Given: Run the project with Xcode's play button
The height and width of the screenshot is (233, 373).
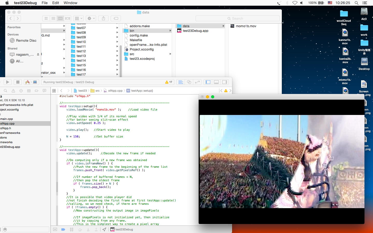Looking at the screenshot, I should pos(8,82).
